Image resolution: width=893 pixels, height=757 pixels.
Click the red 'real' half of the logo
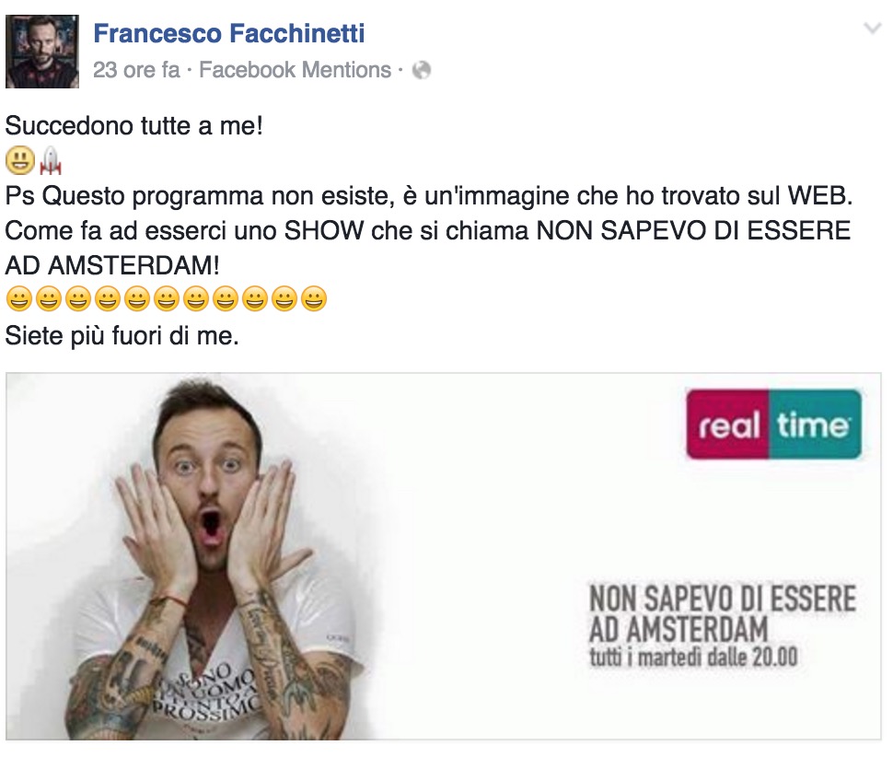tap(728, 425)
